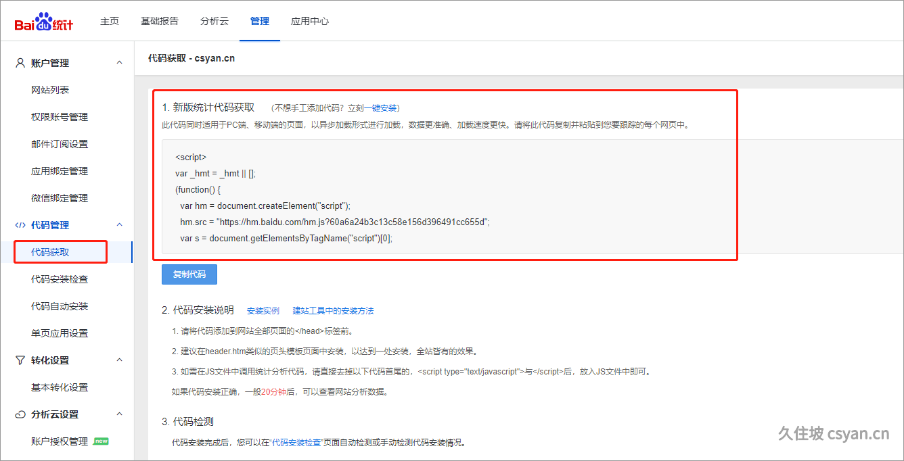Click instruction 2 mentioning header.htm
Screen dimensions: 904x461
pos(325,351)
